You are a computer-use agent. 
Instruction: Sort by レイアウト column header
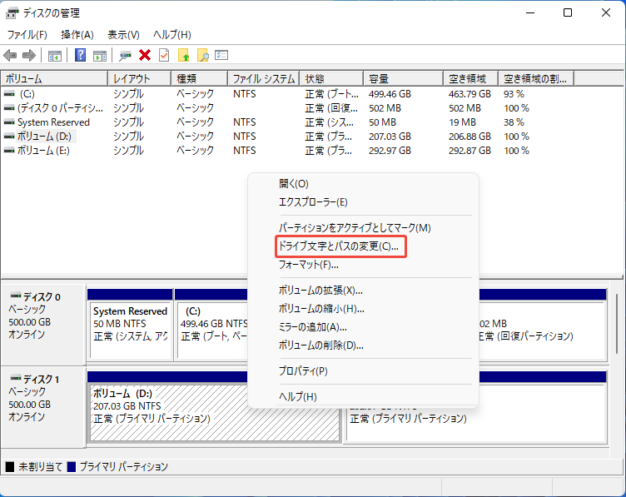click(139, 78)
